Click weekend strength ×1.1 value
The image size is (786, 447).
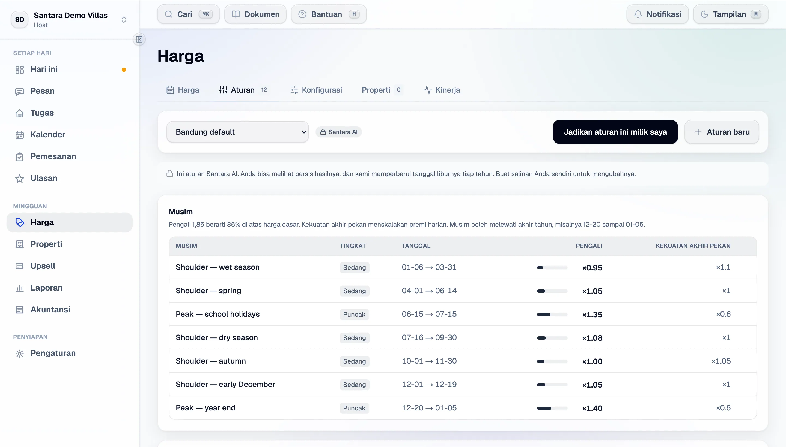(x=723, y=267)
